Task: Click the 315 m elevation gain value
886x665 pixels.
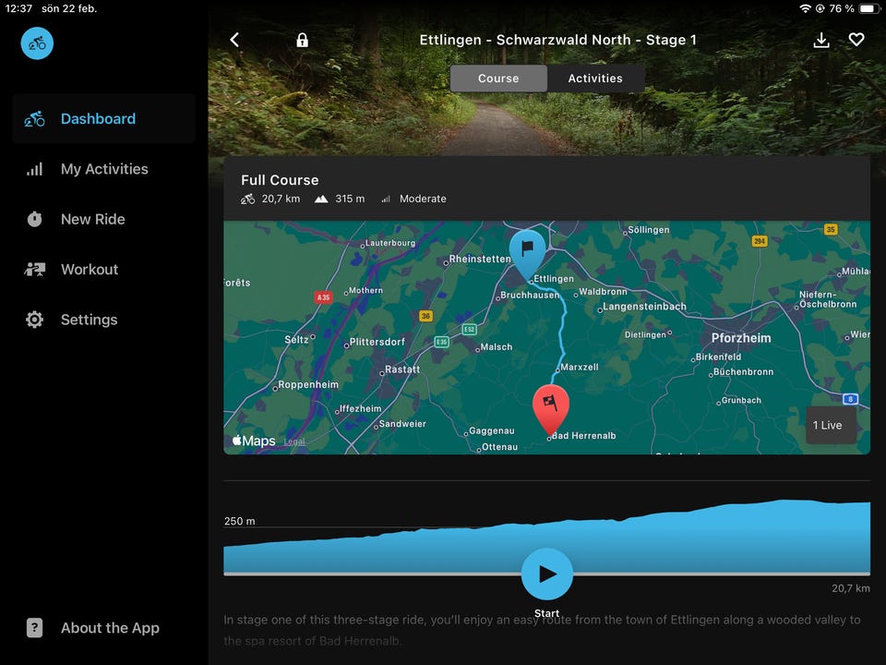Action: (x=350, y=199)
